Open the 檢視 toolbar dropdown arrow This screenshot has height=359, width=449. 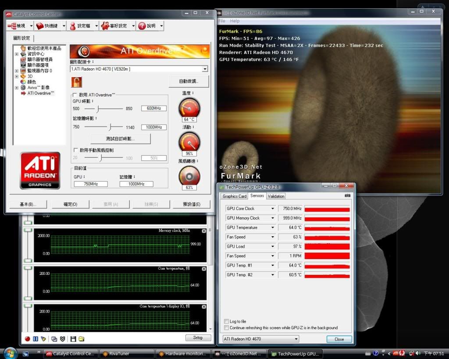pos(31,26)
